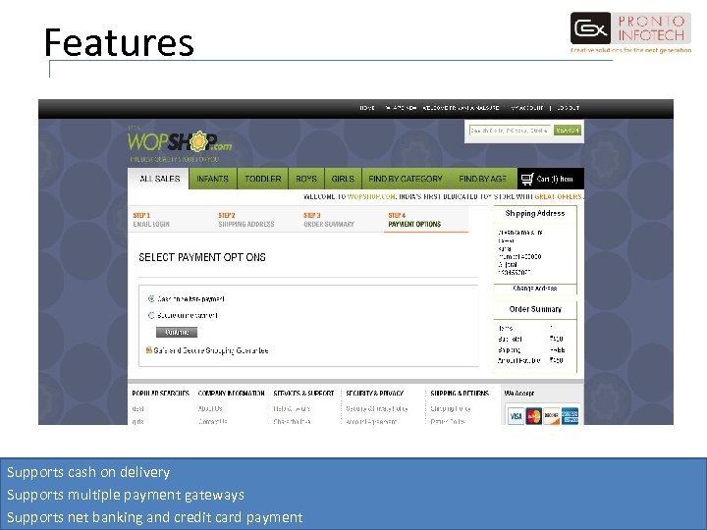The height and width of the screenshot is (530, 707).
Task: Open the Boys category tab
Action: pos(306,179)
